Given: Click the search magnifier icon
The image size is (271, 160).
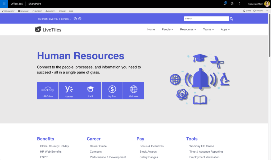Looking at the screenshot, I should [x=231, y=19].
